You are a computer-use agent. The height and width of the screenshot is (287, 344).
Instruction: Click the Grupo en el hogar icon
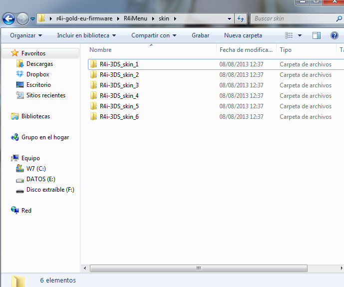click(x=15, y=137)
